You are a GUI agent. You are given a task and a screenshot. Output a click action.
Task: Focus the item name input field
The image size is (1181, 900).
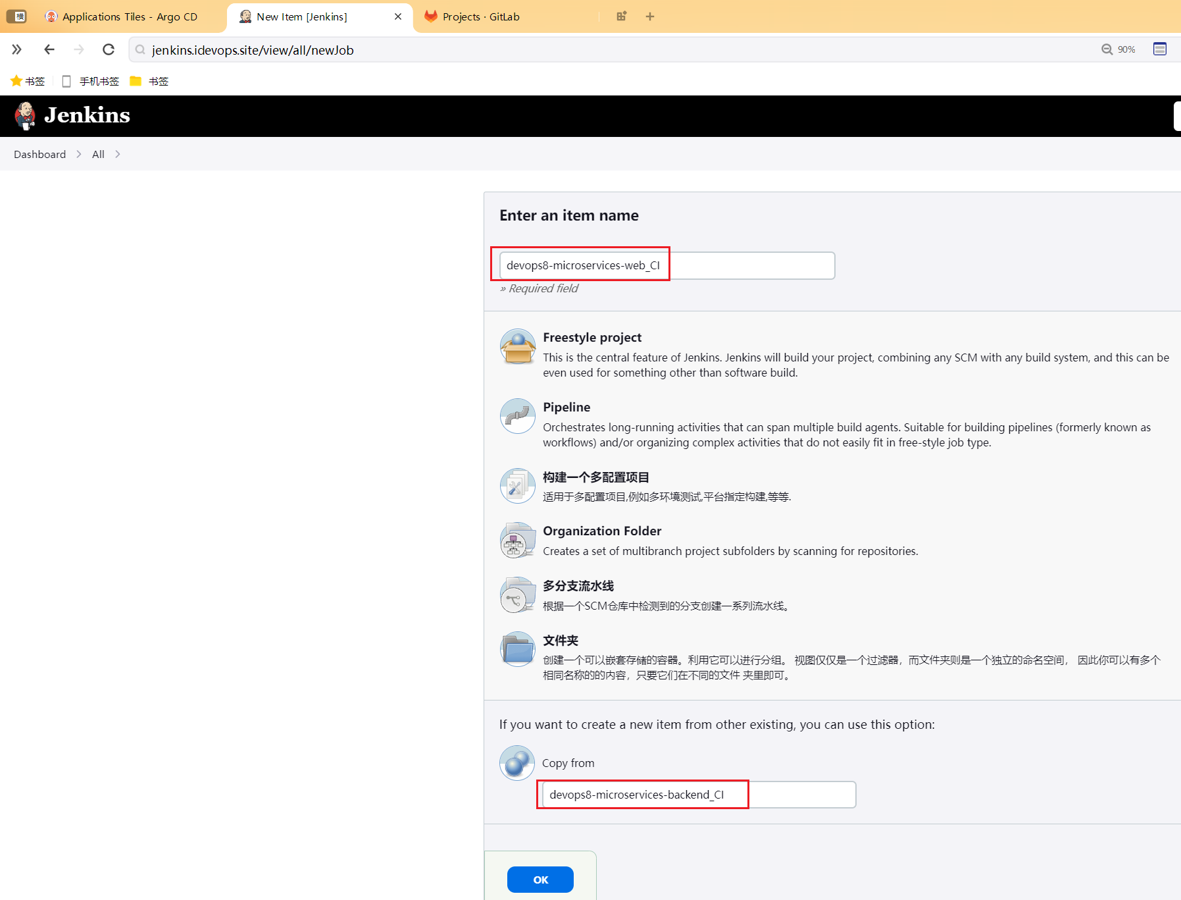click(x=667, y=265)
